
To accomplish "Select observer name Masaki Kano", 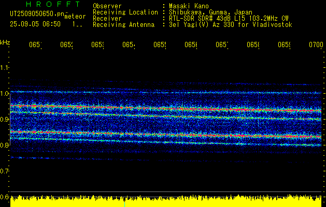I will click(x=189, y=6).
